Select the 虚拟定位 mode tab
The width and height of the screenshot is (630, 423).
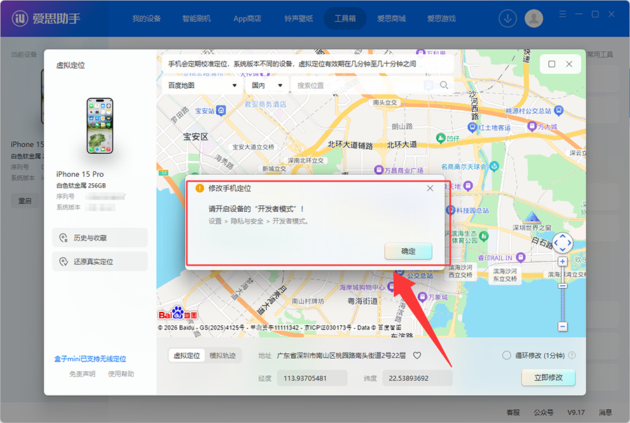coord(187,356)
